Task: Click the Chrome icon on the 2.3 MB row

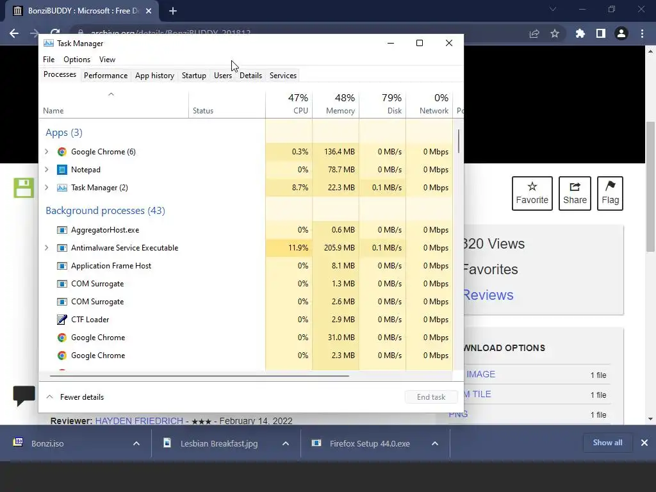Action: click(x=62, y=356)
